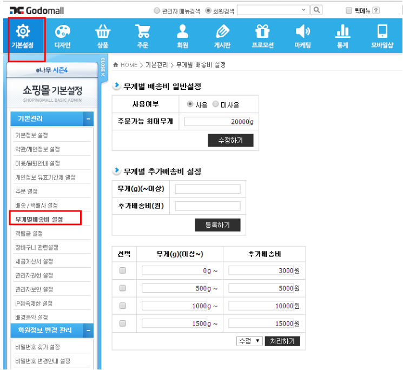Click the 프로모션 gift box icon
Image resolution: width=403 pixels, height=370 pixels.
[262, 32]
